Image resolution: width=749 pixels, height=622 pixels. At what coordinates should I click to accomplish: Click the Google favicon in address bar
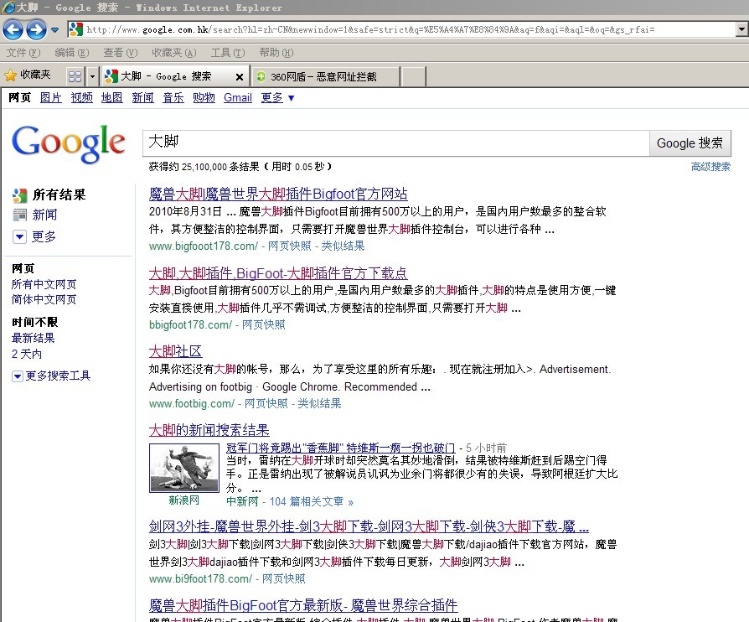(75, 29)
